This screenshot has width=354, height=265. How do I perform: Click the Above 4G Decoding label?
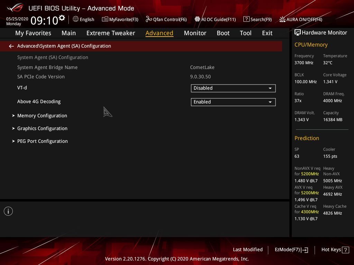39,102
